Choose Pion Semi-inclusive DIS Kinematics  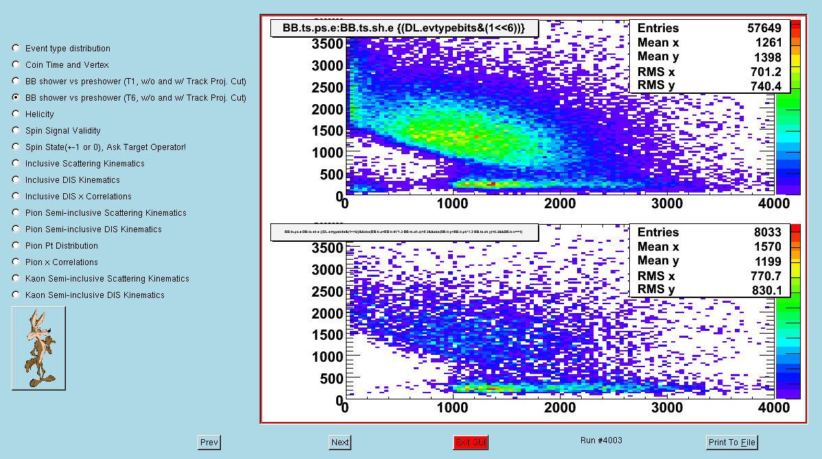pyautogui.click(x=16, y=229)
